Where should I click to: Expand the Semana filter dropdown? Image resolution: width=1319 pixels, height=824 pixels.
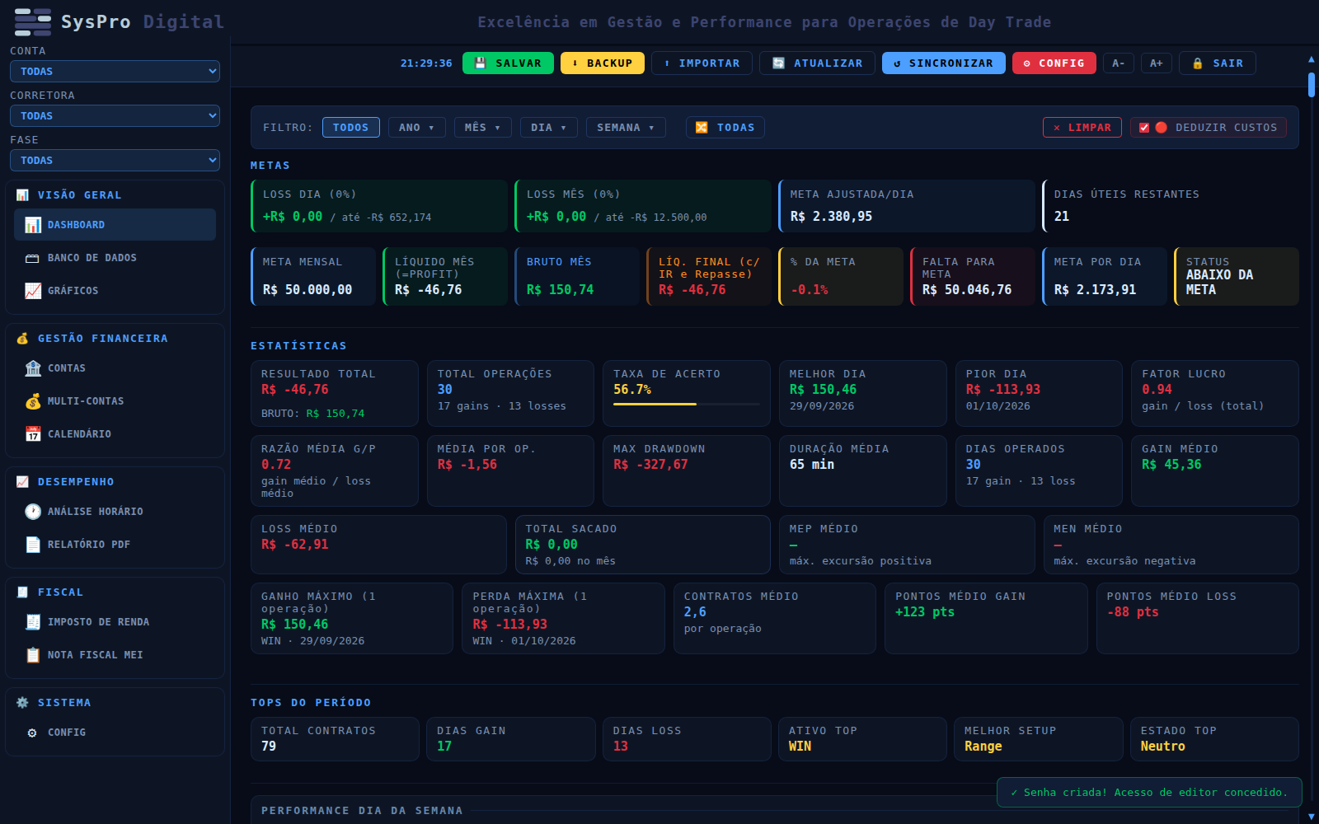click(626, 128)
